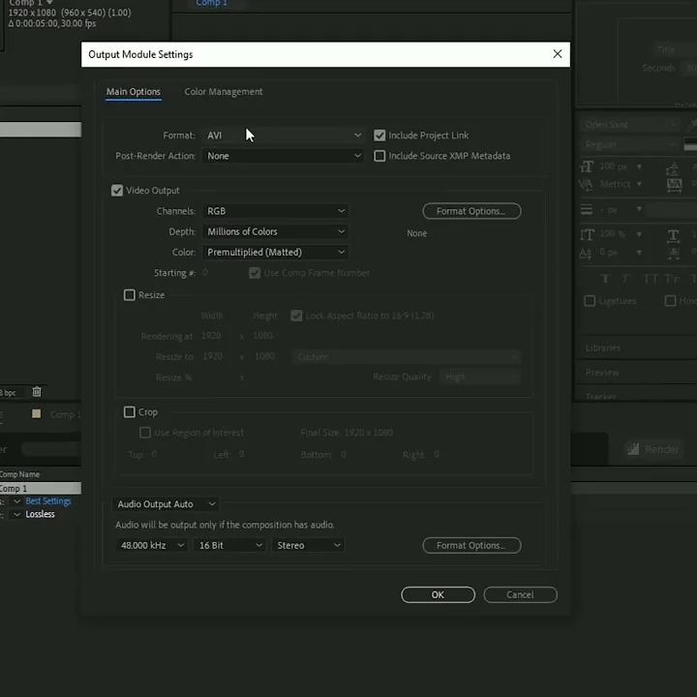Enable the Resize checkbox
Viewport: 697px width, 697px height.
point(130,294)
